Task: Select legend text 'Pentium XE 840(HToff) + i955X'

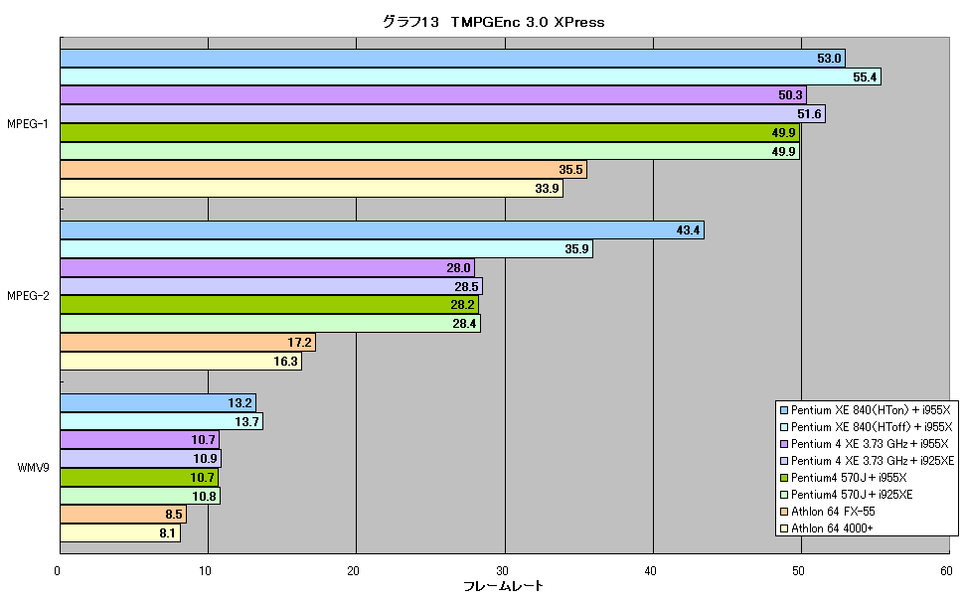Action: click(x=872, y=426)
